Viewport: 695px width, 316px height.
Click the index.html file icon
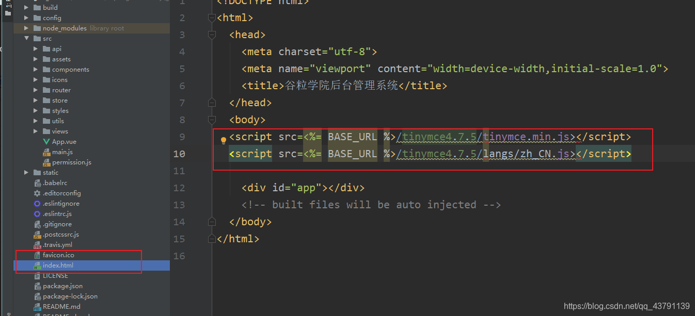pos(37,265)
